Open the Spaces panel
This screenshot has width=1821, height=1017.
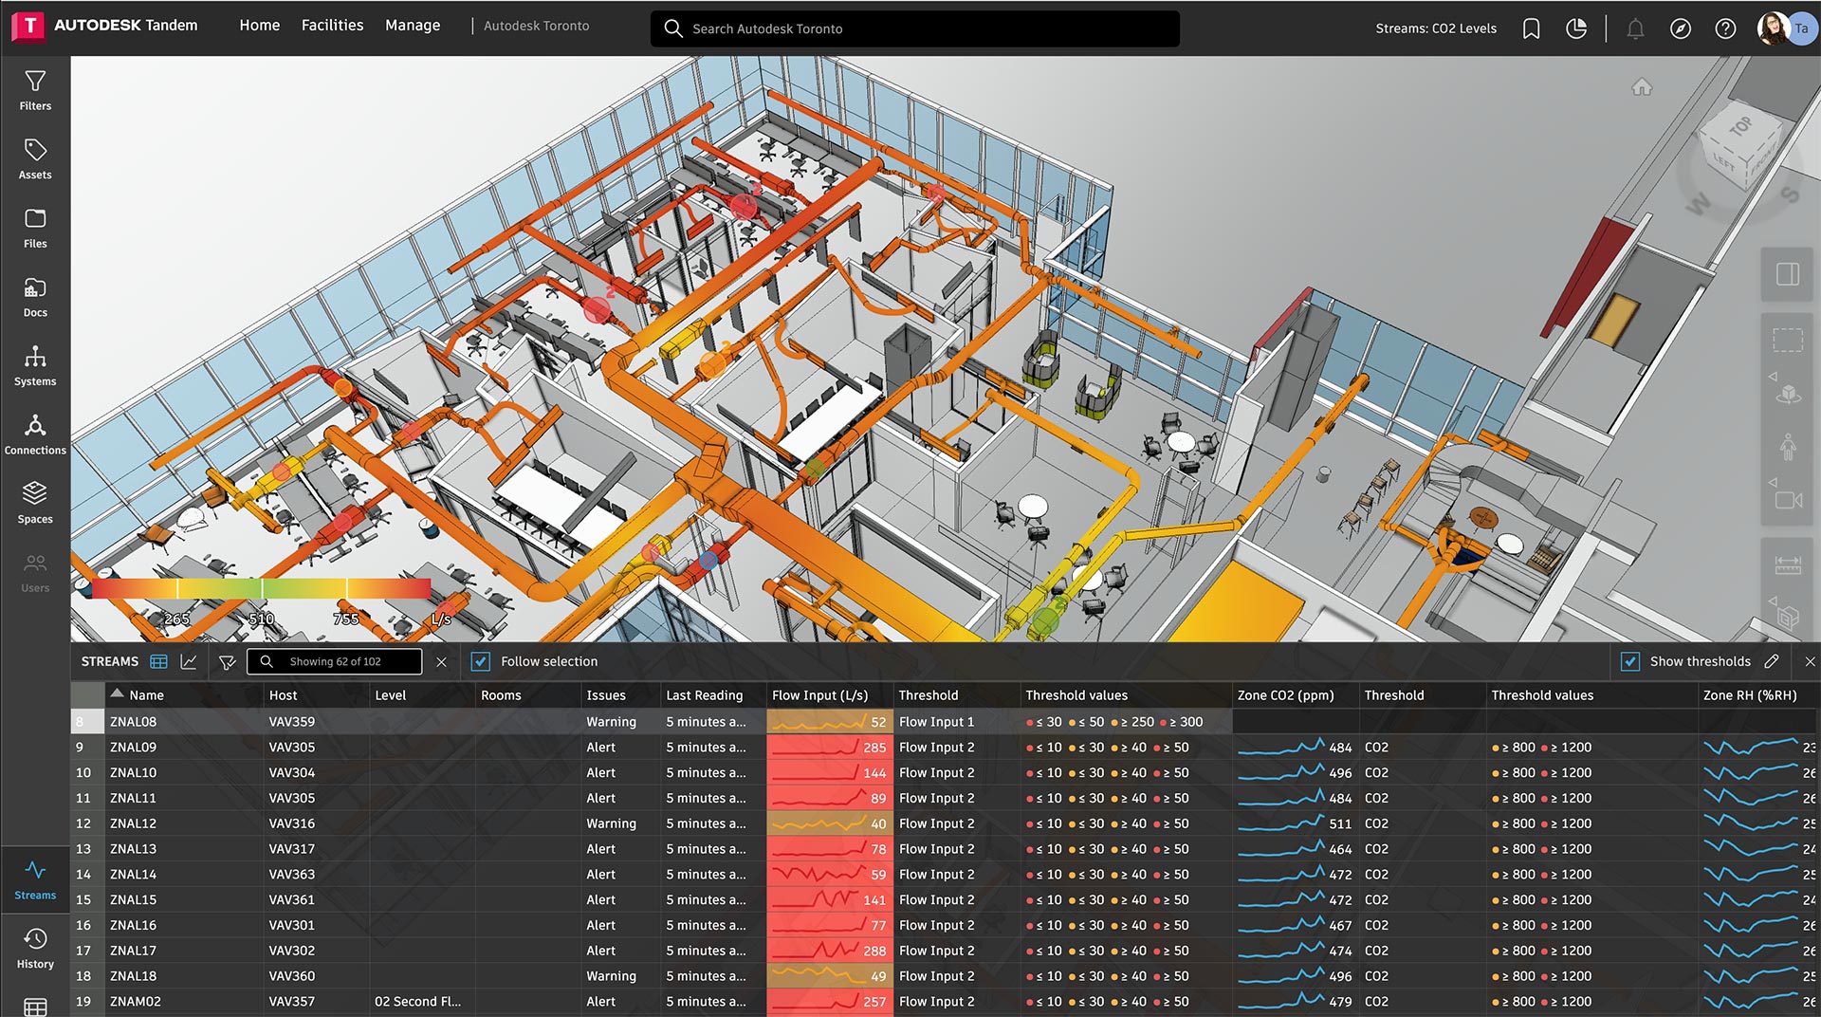tap(35, 504)
